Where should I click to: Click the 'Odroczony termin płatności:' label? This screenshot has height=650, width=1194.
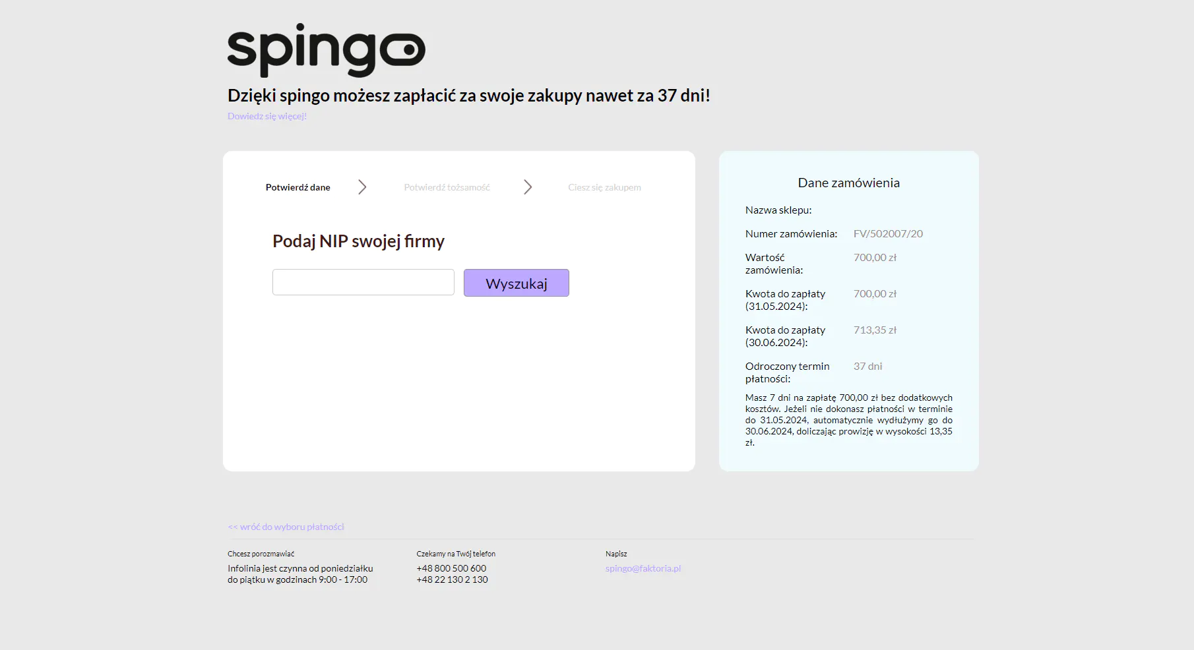pyautogui.click(x=788, y=372)
